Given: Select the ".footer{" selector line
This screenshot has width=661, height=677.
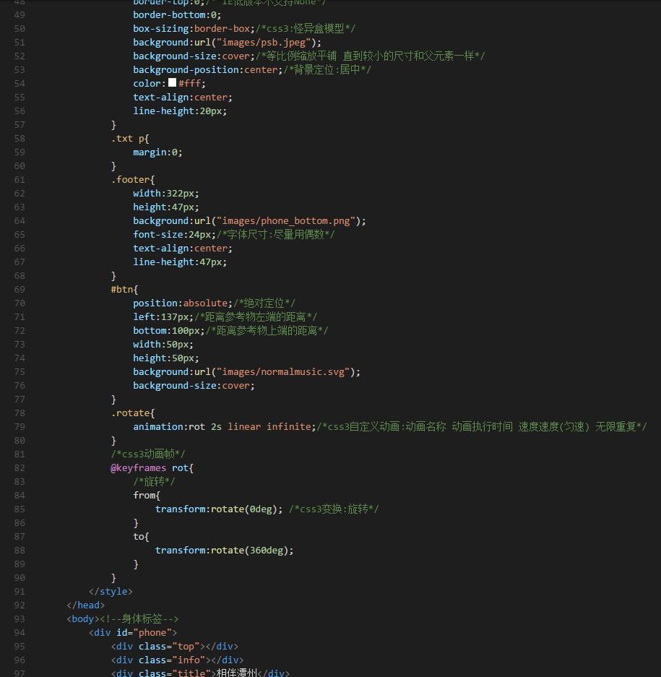Looking at the screenshot, I should click(133, 180).
